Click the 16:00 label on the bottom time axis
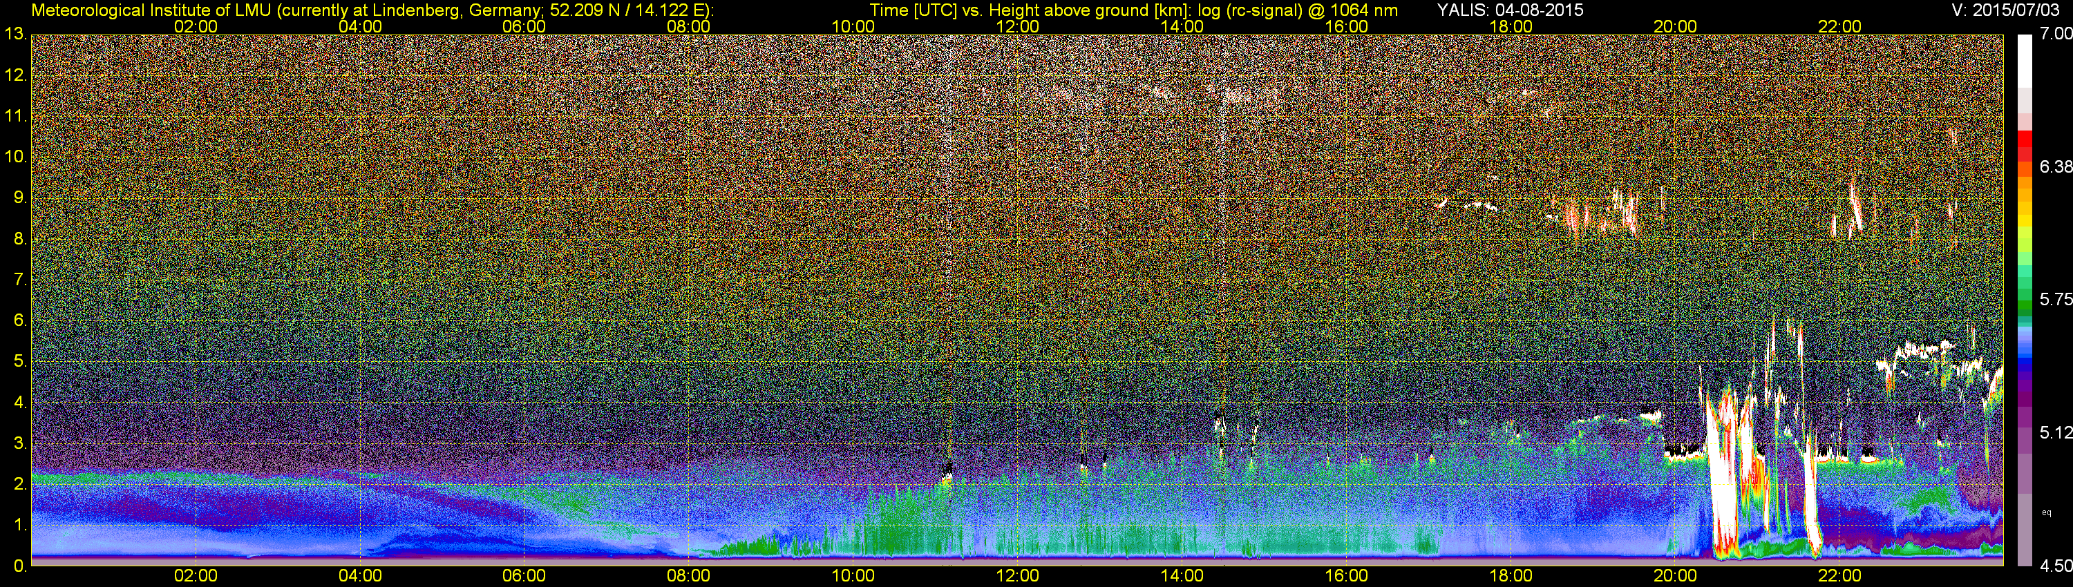 [1346, 576]
